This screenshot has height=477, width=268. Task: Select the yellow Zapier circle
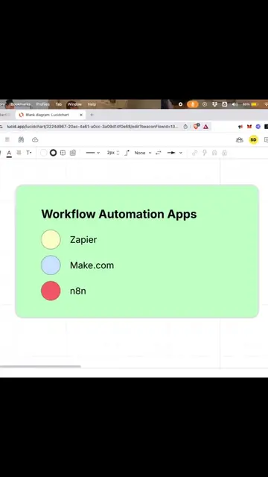51,239
